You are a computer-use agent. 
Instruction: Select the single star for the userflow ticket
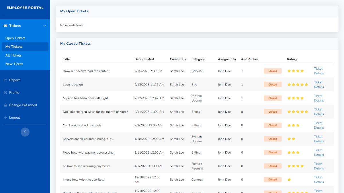289,179
